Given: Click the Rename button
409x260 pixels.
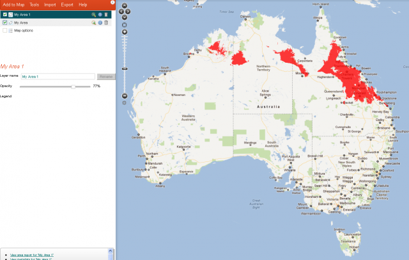Looking at the screenshot, I should click(106, 76).
